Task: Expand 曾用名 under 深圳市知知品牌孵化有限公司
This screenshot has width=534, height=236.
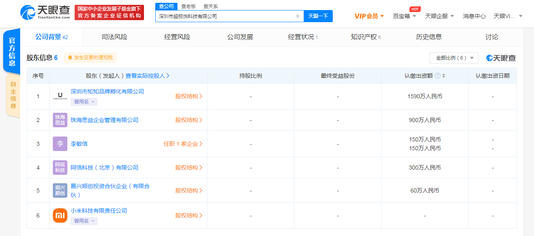Action: click(84, 101)
